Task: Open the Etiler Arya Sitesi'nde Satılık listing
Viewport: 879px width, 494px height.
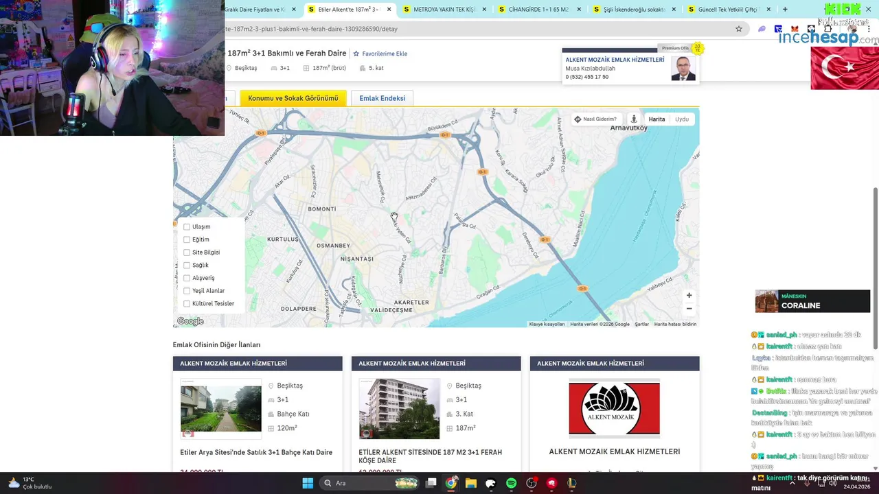Action: [x=256, y=452]
